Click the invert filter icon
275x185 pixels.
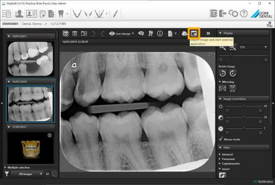[x=222, y=175]
